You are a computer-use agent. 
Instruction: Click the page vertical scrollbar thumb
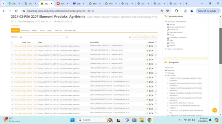point(221,46)
